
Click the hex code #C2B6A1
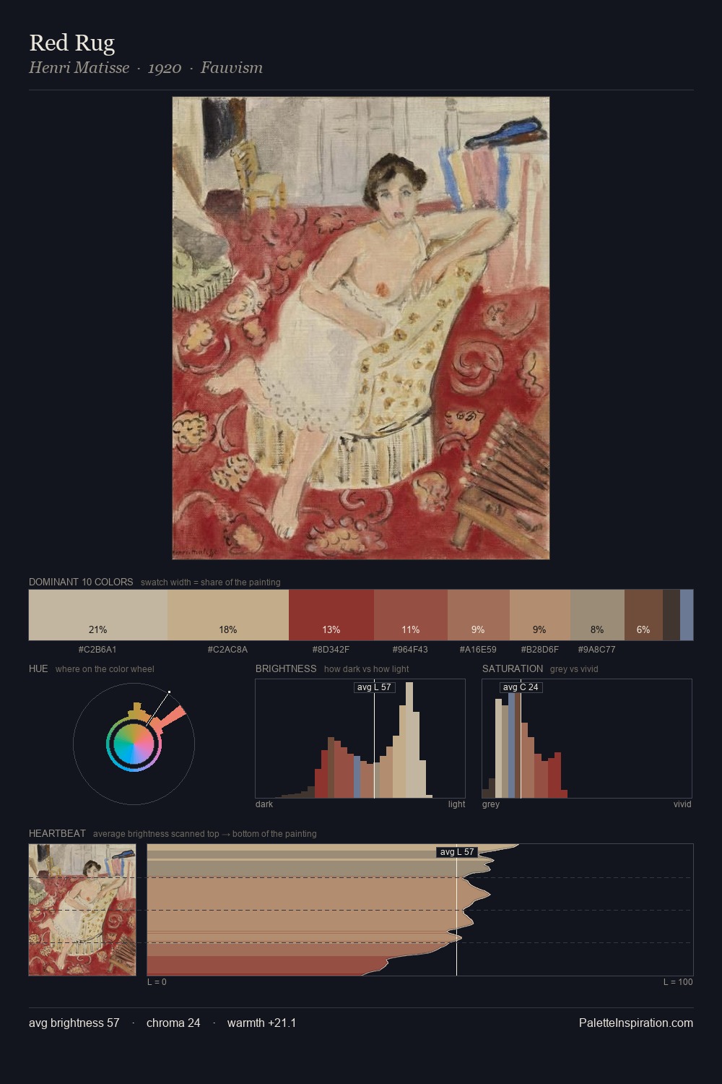(x=97, y=650)
